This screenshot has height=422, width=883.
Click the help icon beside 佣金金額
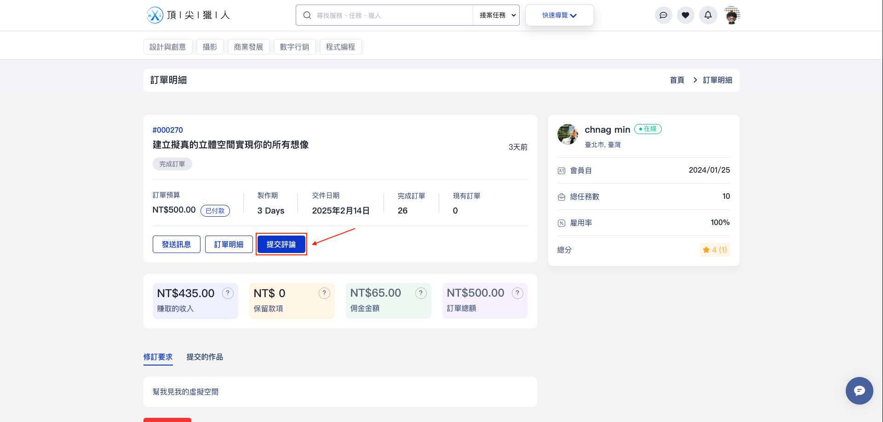(420, 293)
